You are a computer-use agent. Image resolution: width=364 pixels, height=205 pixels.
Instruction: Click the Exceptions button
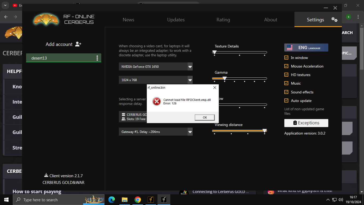(306, 123)
